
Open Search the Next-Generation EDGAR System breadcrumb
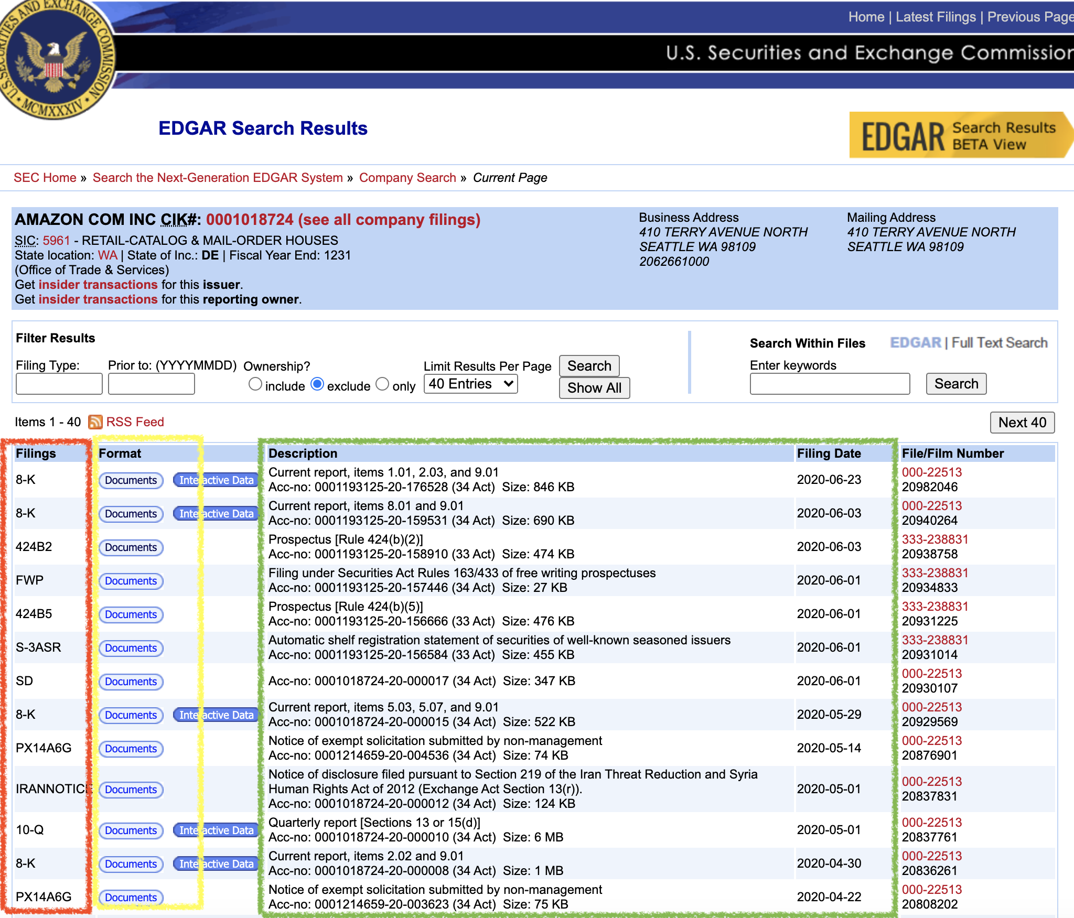[x=218, y=178]
